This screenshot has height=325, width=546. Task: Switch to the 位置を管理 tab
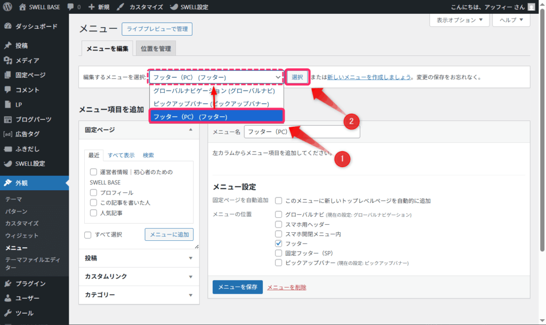[156, 48]
